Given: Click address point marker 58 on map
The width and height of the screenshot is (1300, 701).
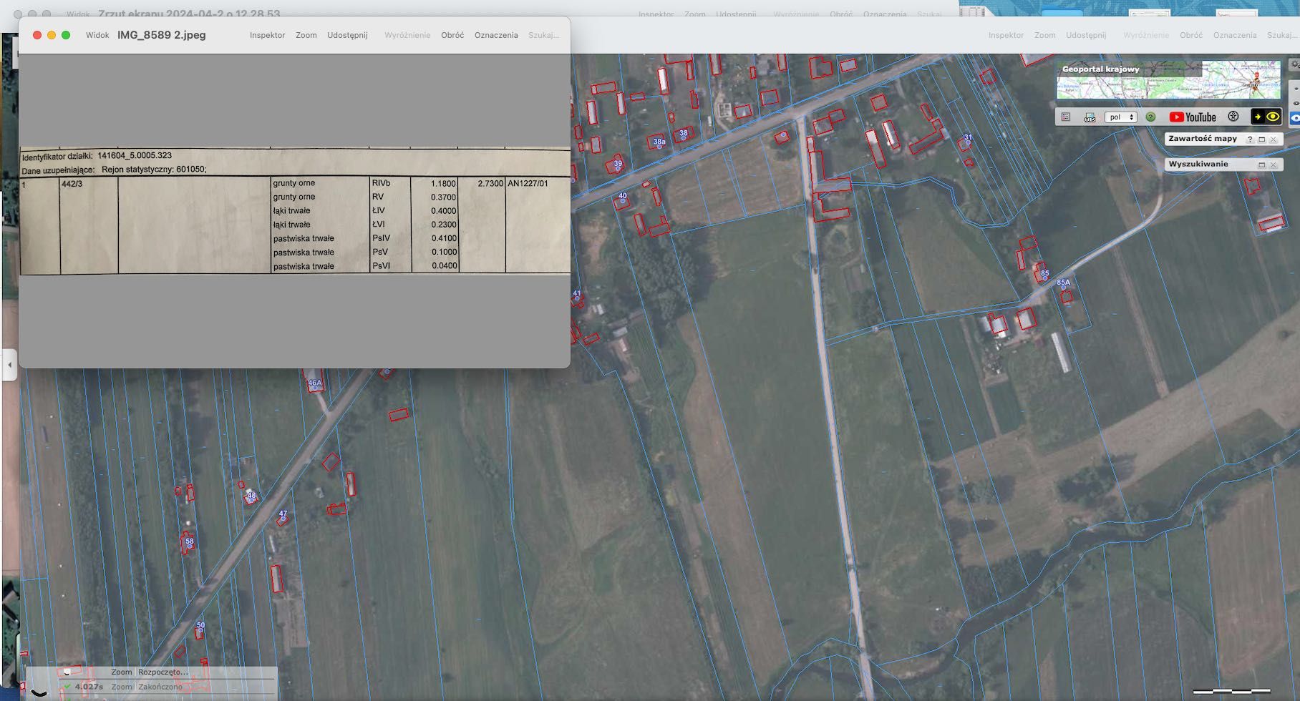Looking at the screenshot, I should (x=189, y=542).
